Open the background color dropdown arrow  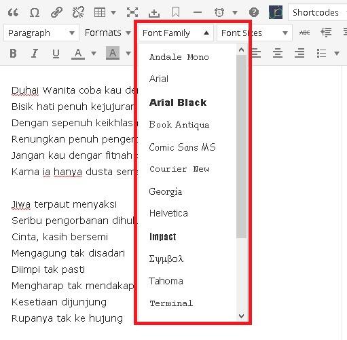point(128,54)
